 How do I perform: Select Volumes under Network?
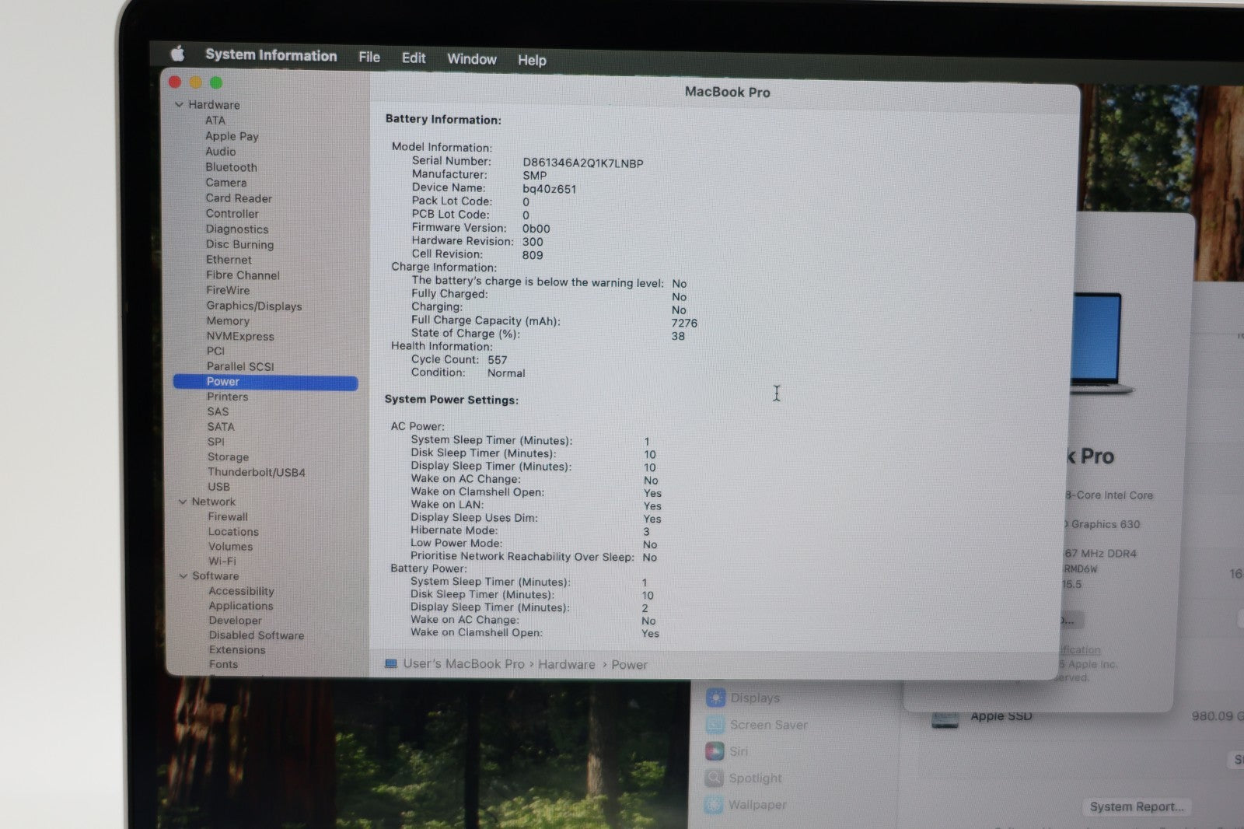[230, 547]
